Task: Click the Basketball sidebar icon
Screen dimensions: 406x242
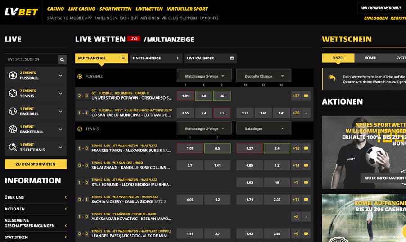Action: coord(13,129)
